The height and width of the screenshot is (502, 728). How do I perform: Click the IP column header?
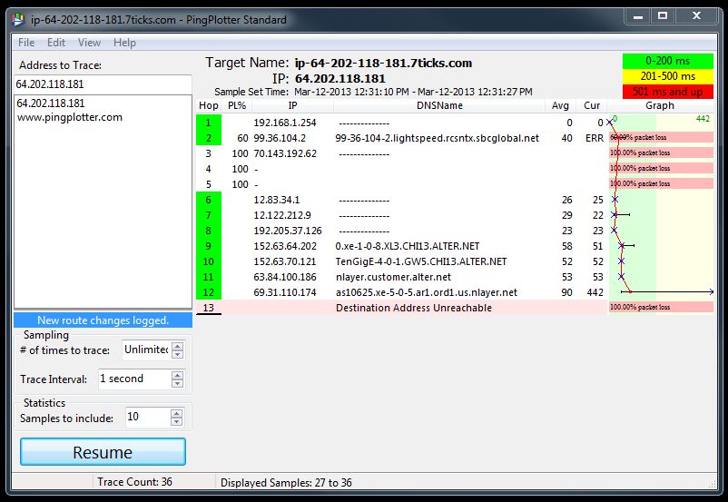click(x=292, y=105)
